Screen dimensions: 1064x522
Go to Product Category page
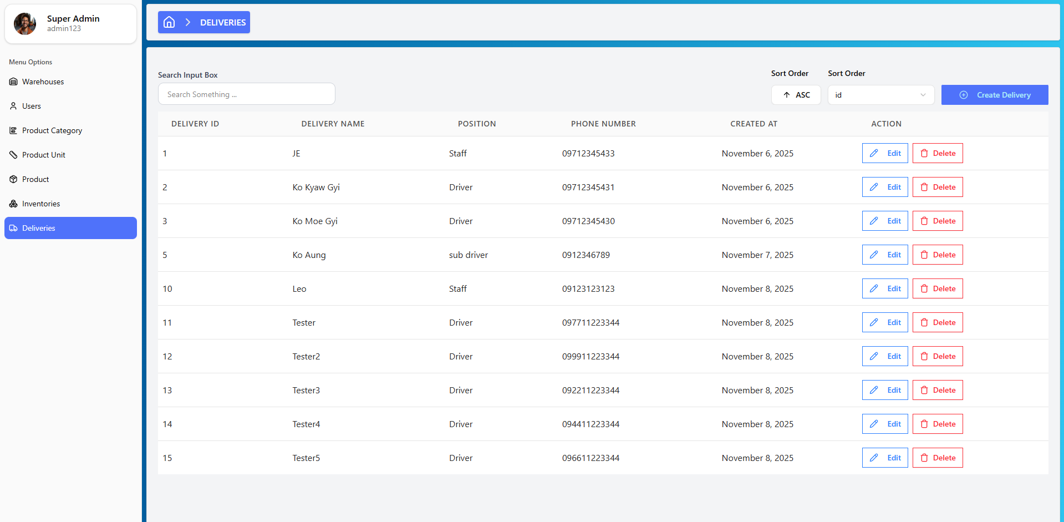(x=70, y=130)
